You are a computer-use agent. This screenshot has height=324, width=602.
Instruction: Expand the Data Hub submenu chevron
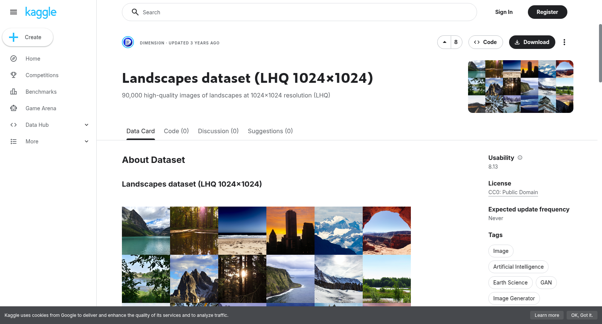87,125
